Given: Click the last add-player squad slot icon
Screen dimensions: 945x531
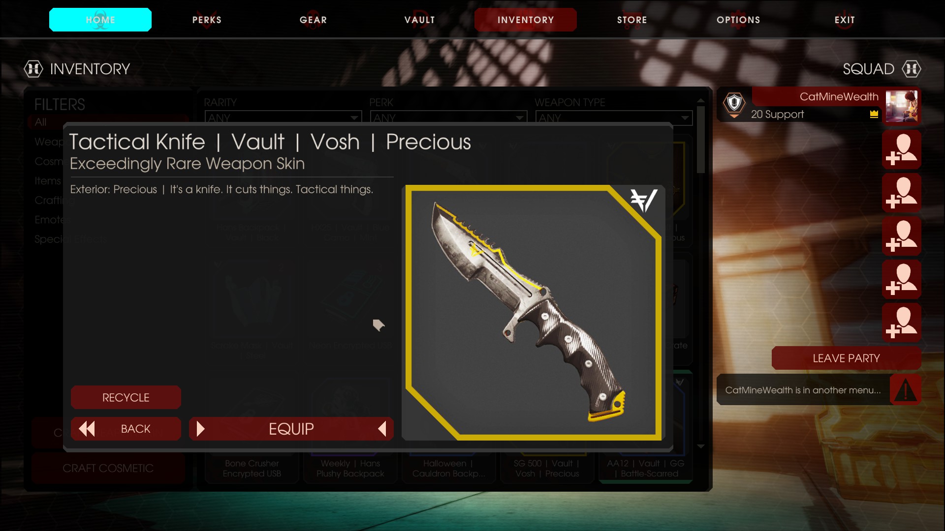Looking at the screenshot, I should coord(901,323).
